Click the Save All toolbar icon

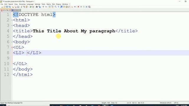tap(10, 7)
